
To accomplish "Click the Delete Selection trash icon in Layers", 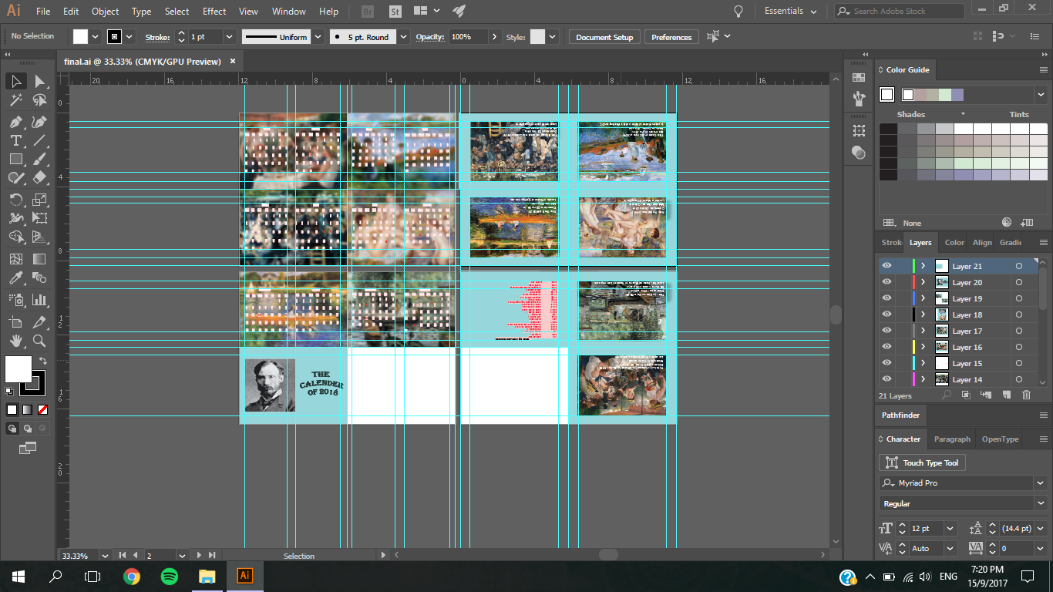I will tap(1026, 395).
